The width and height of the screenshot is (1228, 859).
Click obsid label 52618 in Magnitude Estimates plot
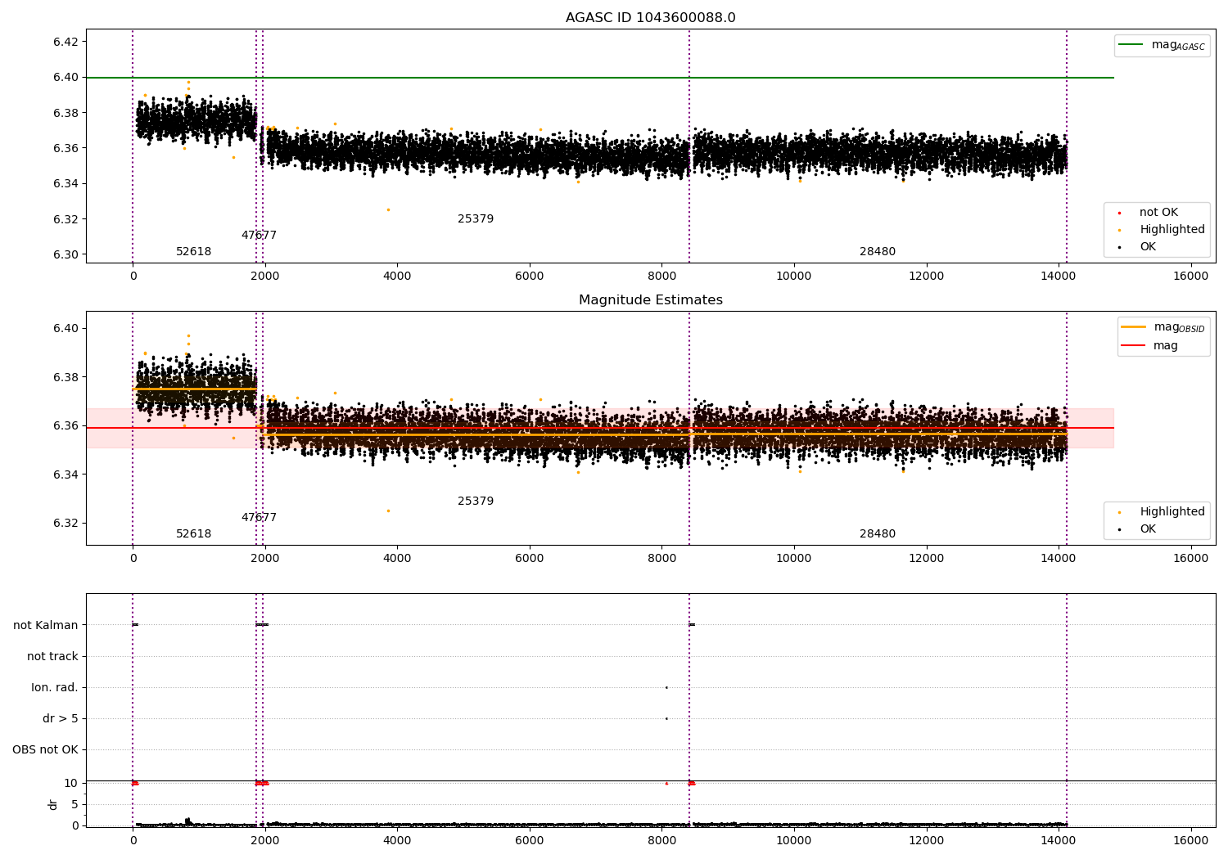coord(194,534)
